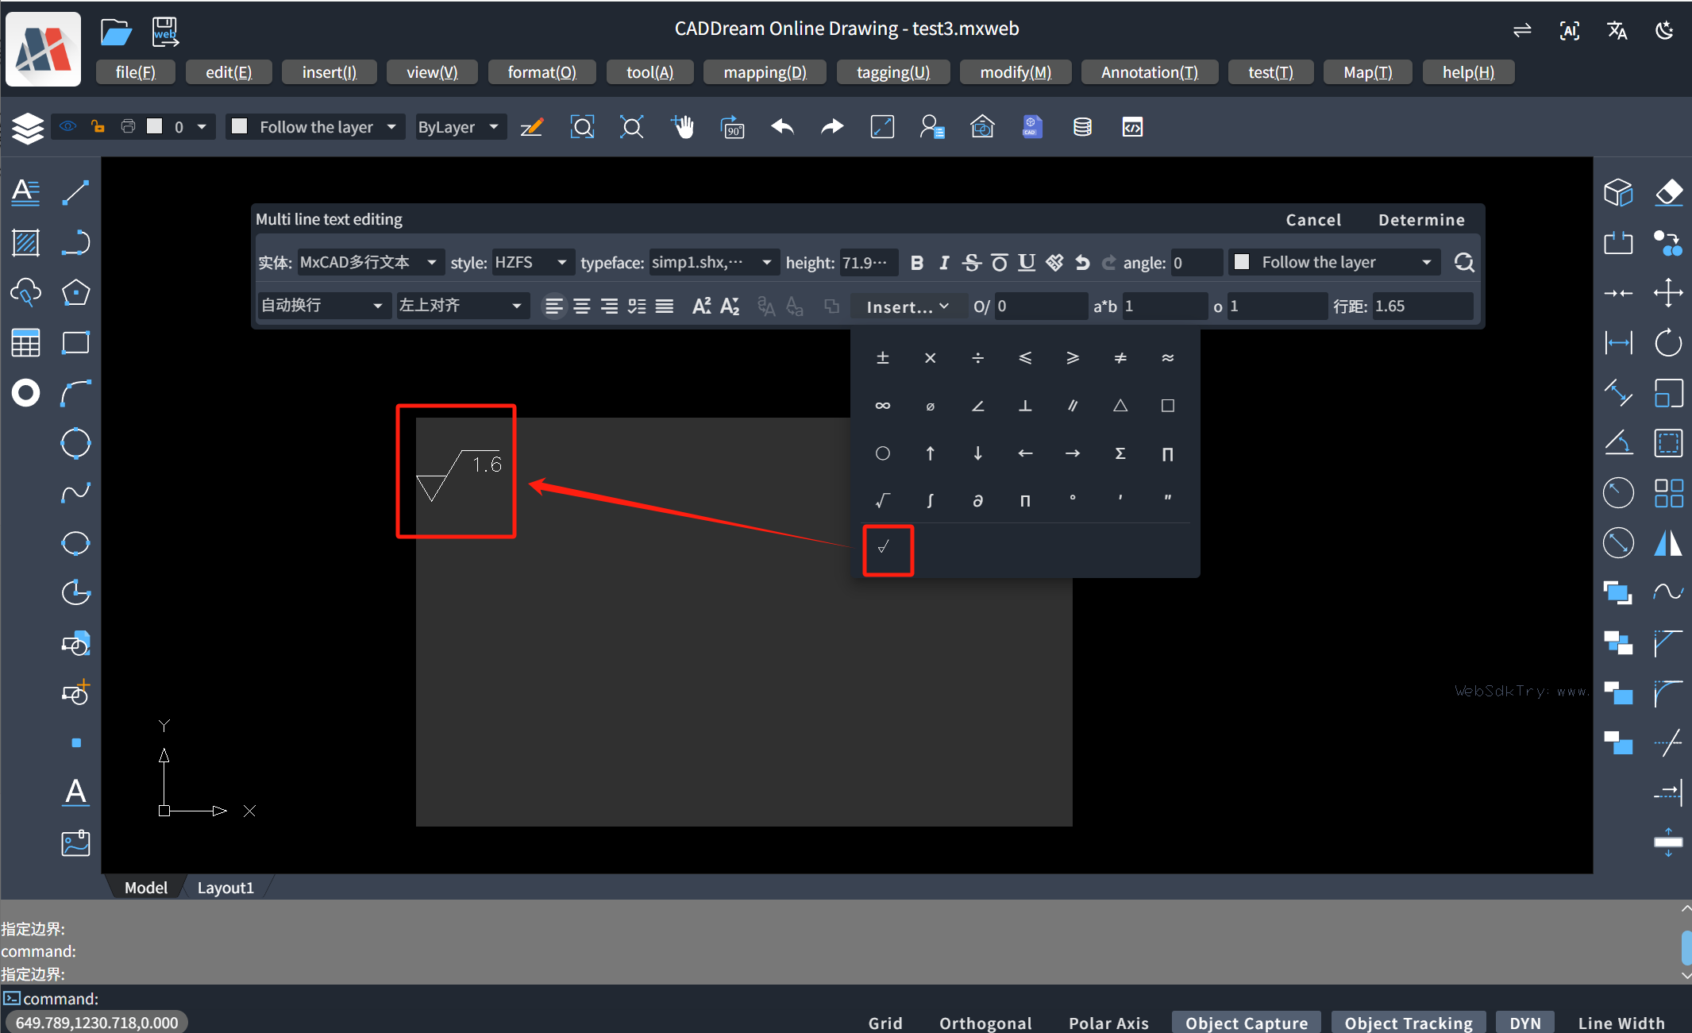Click the zoom window magnifier icon
The width and height of the screenshot is (1692, 1033).
tap(582, 127)
